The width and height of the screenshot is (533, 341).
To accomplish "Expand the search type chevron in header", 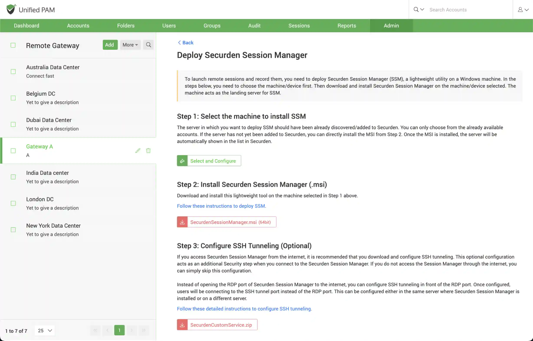I will 422,10.
